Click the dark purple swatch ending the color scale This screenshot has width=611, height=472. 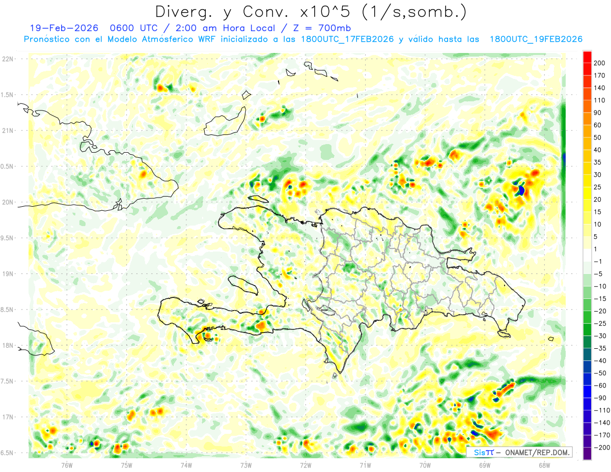(x=587, y=453)
